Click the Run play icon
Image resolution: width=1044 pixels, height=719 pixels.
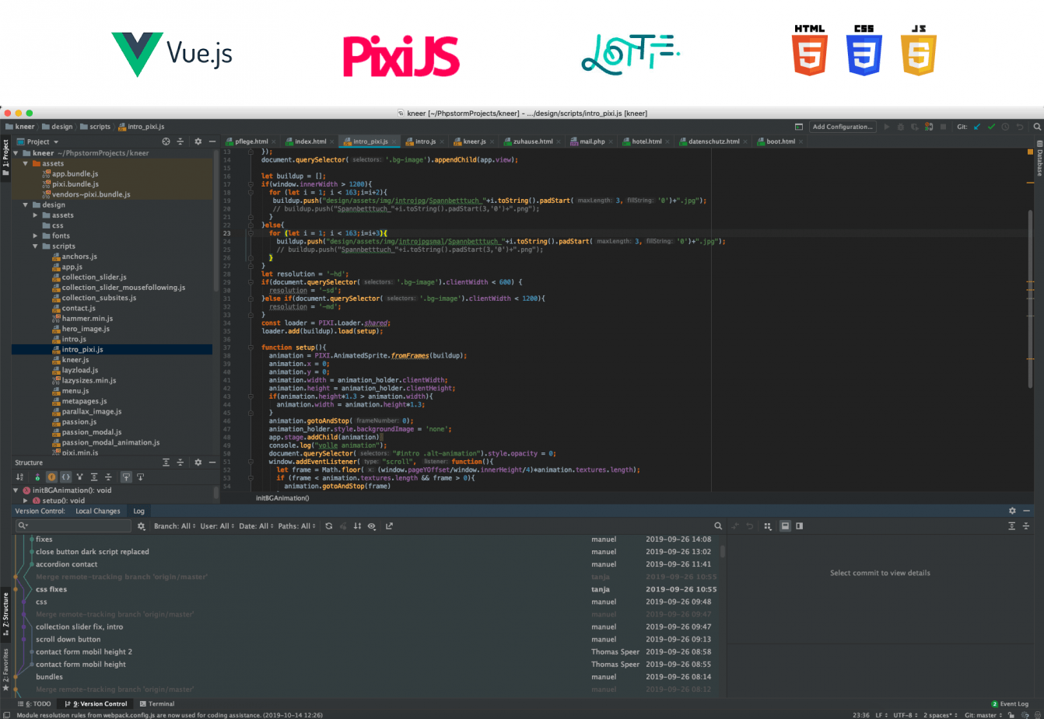pyautogui.click(x=886, y=127)
